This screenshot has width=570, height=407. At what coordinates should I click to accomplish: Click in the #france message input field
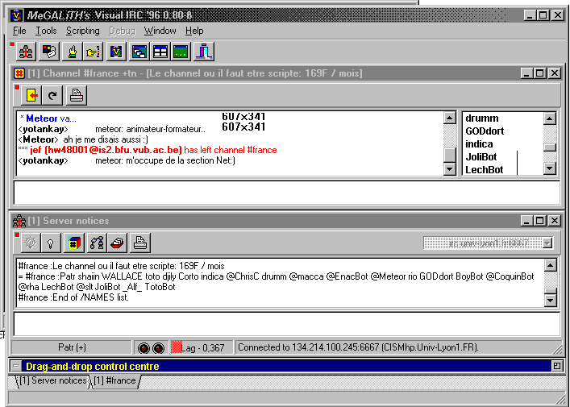pyautogui.click(x=287, y=193)
